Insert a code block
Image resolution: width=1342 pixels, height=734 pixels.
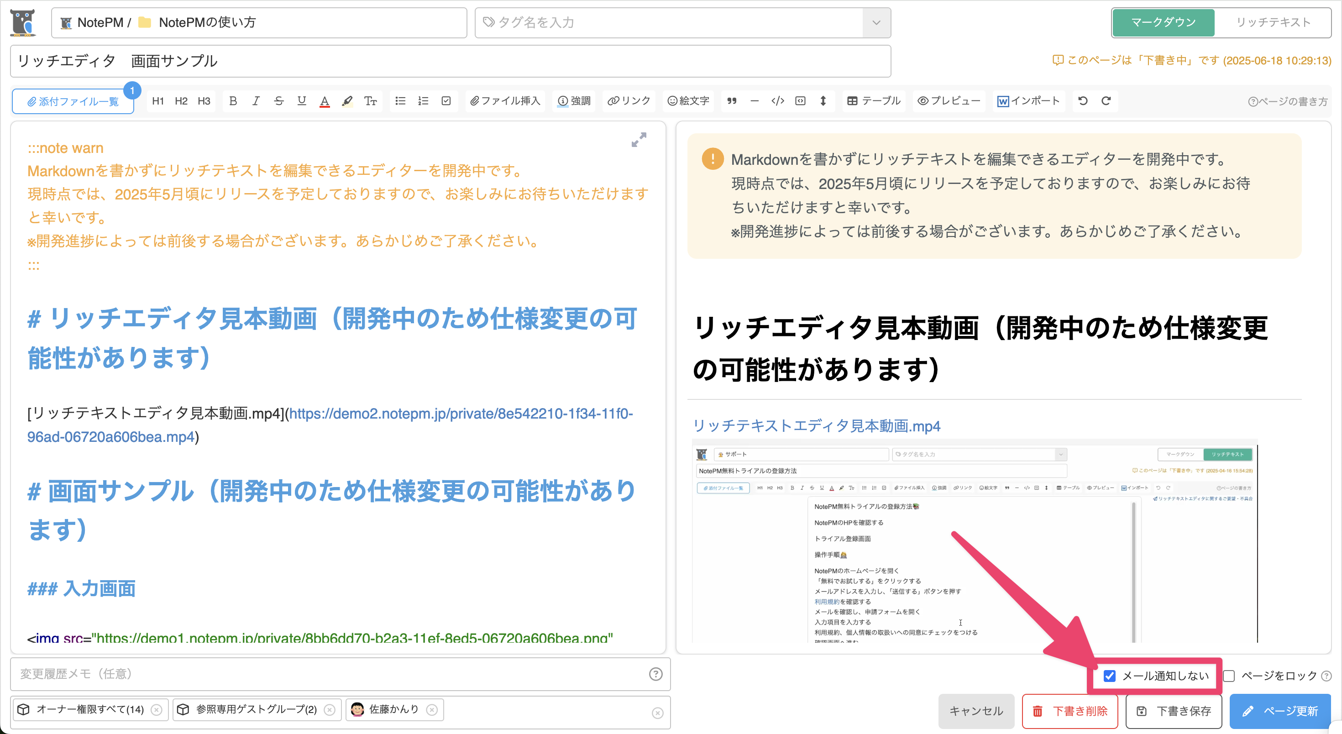pyautogui.click(x=800, y=101)
